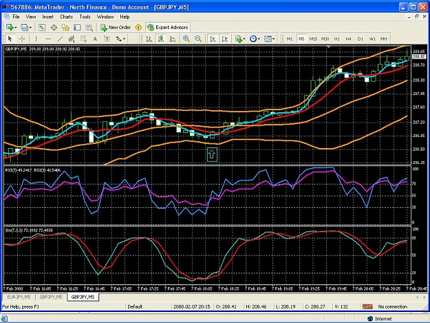Image resolution: width=430 pixels, height=323 pixels.
Task: Select the M30 timeframe
Action: [x=325, y=39]
